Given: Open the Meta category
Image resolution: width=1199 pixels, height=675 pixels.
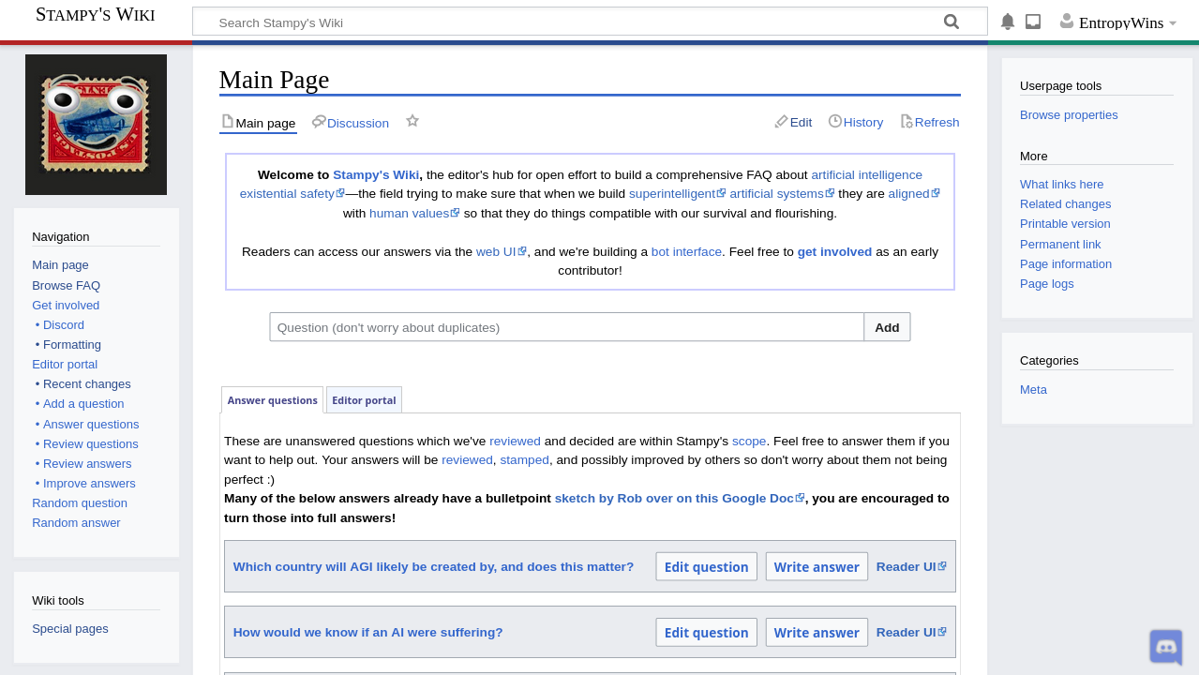Looking at the screenshot, I should (x=1033, y=389).
